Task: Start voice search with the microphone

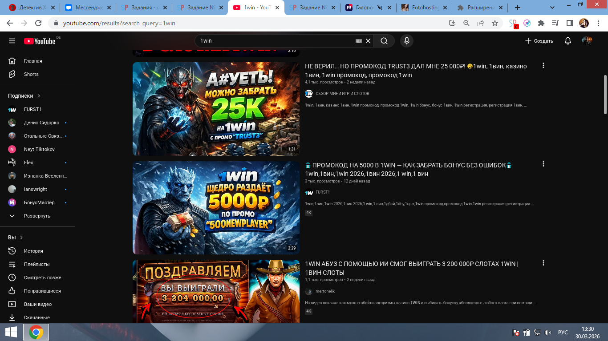Action: tap(406, 41)
